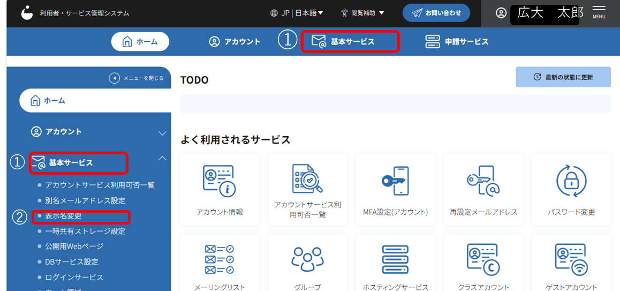This screenshot has width=620, height=291.
Task: Open the MENU hamburger button
Action: tap(599, 12)
